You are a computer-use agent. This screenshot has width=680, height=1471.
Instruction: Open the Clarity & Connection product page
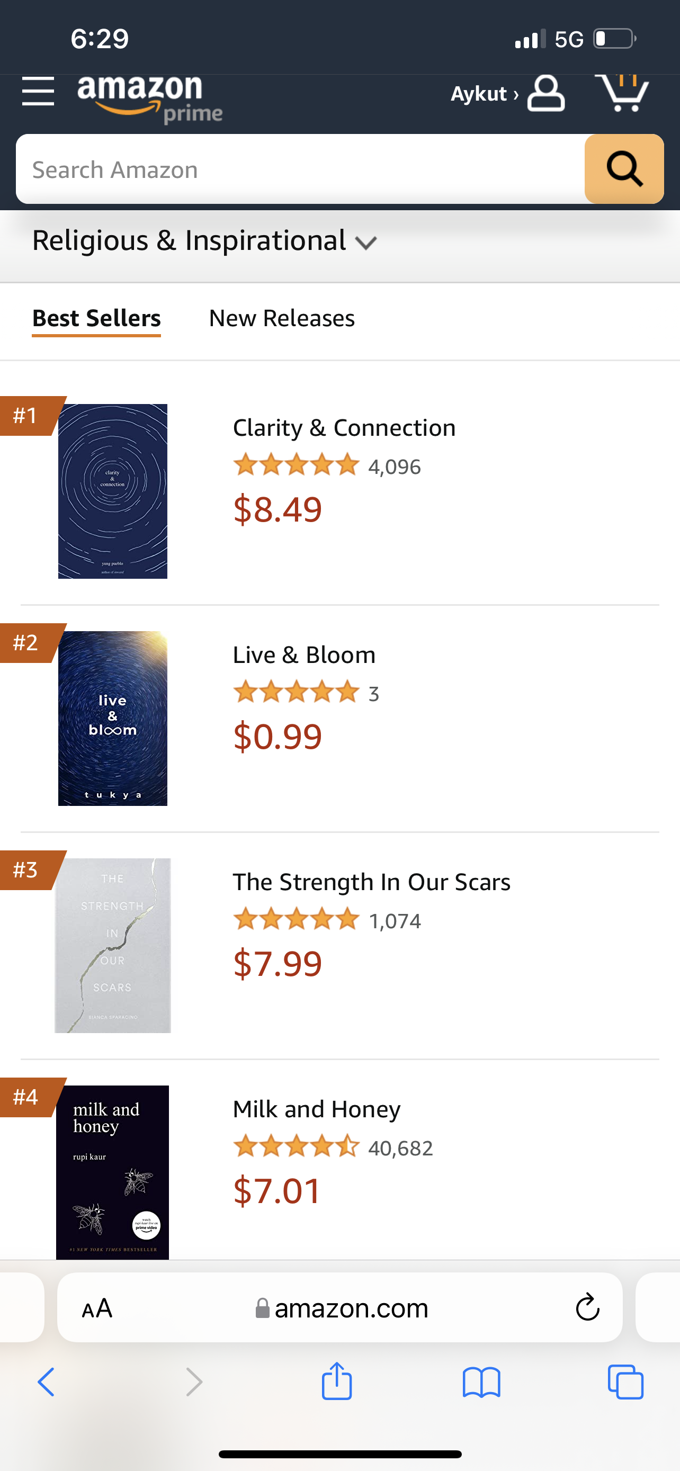(x=343, y=427)
